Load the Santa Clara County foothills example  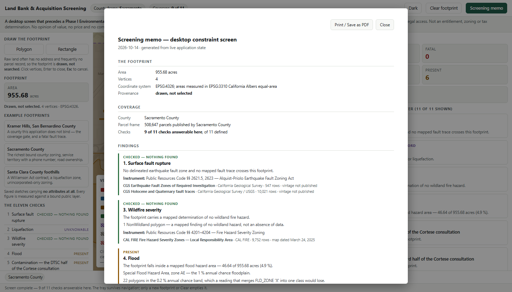click(x=46, y=177)
